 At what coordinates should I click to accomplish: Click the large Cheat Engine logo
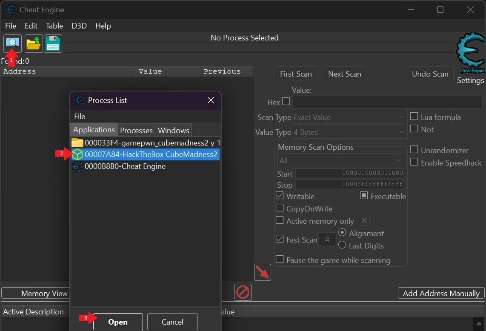(471, 52)
